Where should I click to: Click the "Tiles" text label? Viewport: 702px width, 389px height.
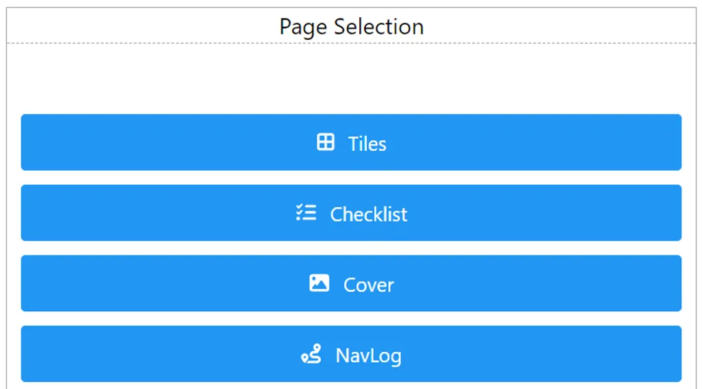[x=367, y=144]
